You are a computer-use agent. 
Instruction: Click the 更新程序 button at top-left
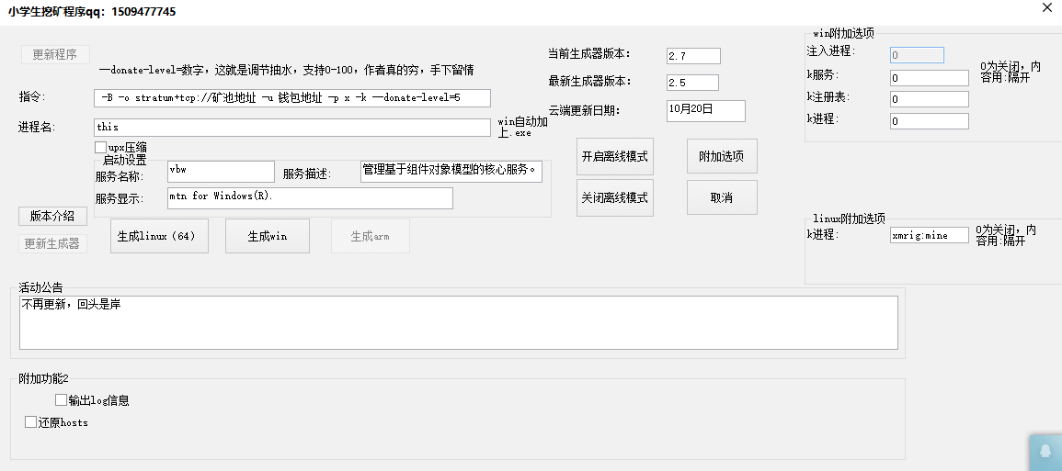tap(55, 54)
